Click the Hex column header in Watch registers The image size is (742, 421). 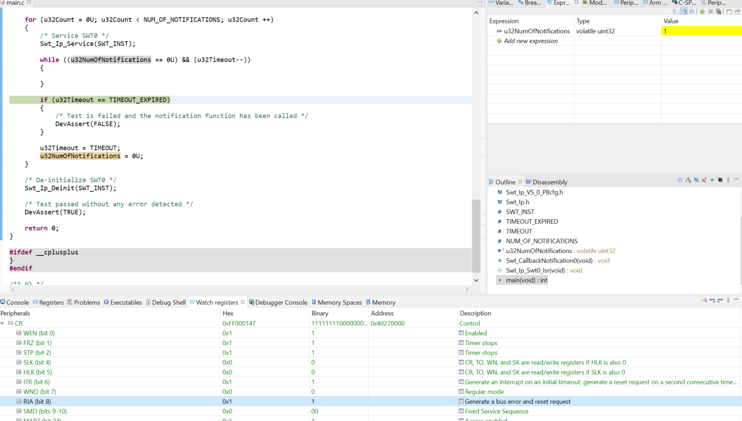(x=265, y=313)
